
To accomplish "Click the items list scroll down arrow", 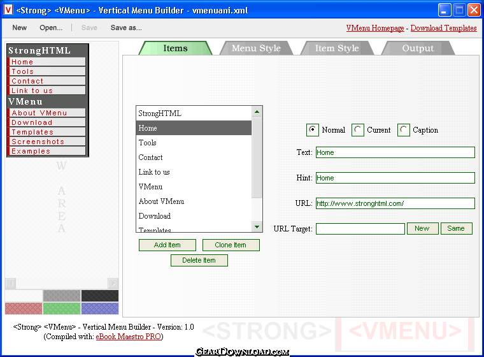I will click(x=257, y=227).
